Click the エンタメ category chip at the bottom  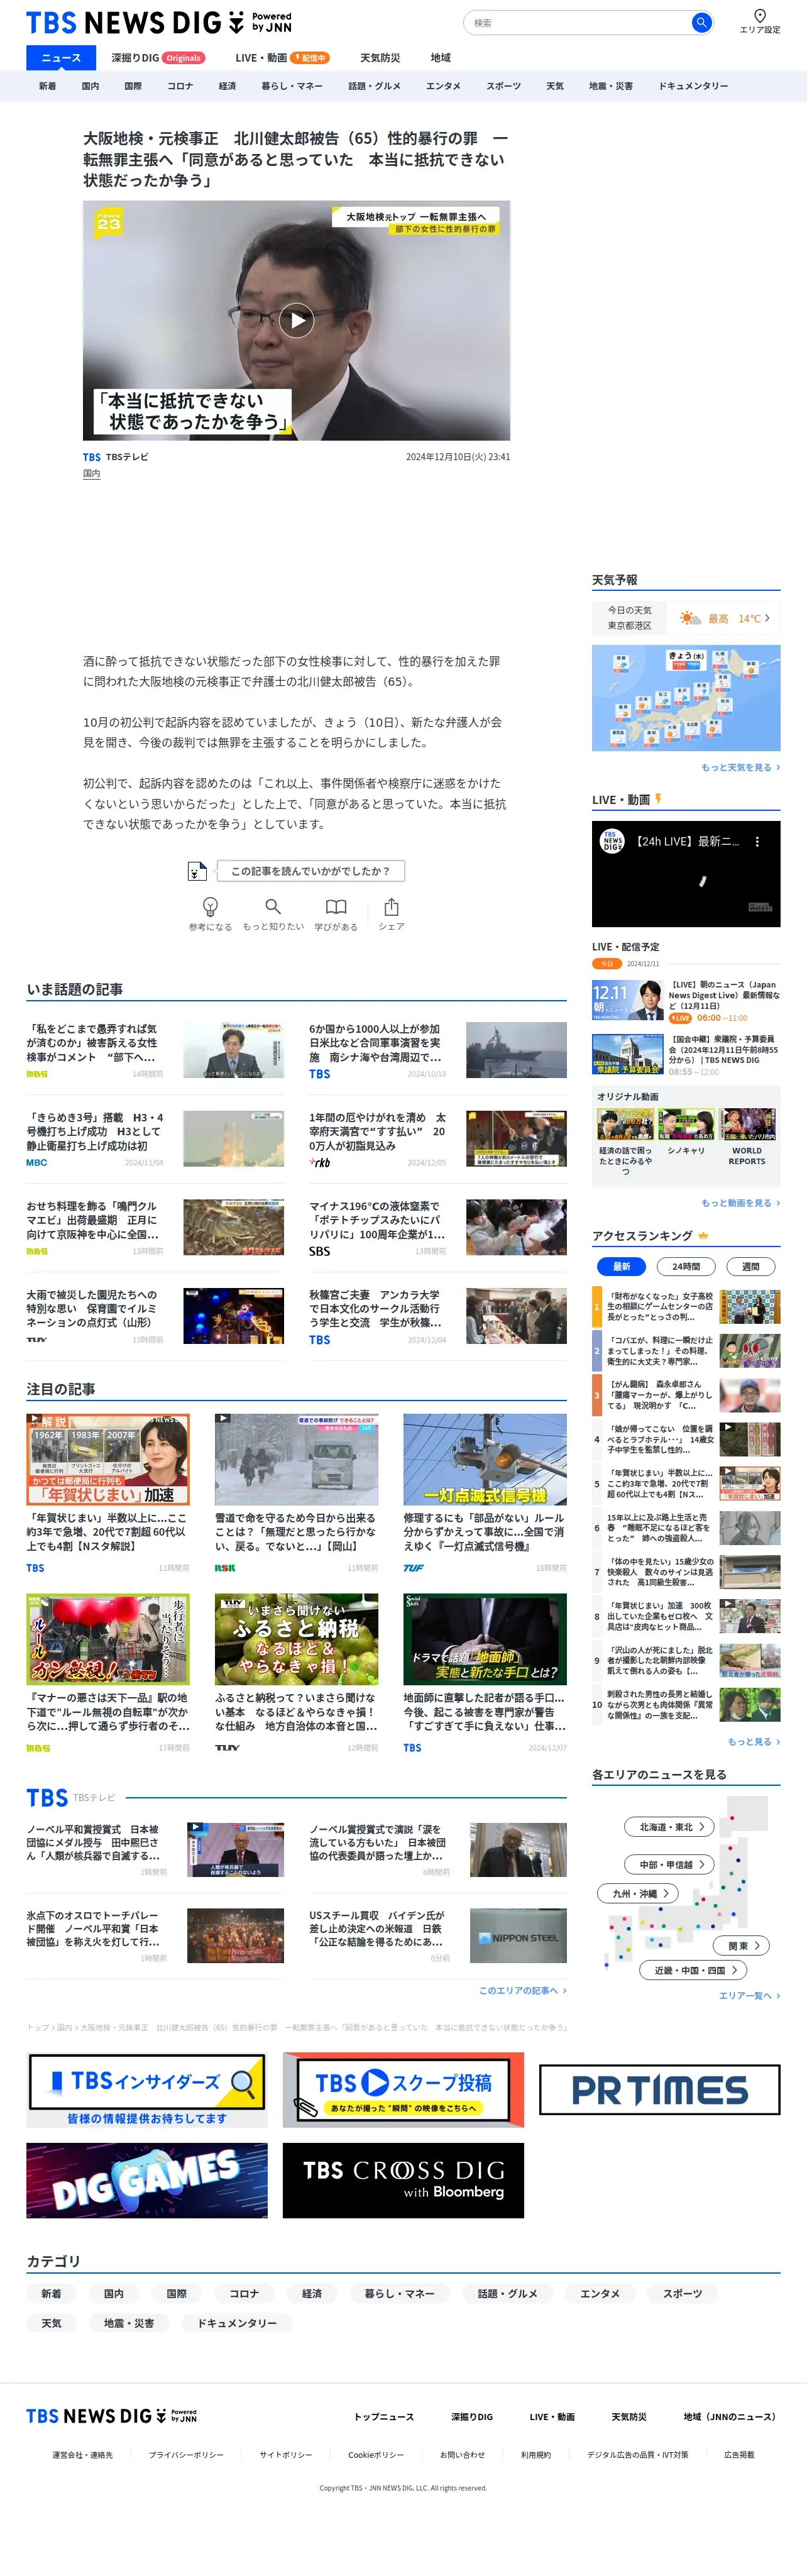tap(600, 2294)
